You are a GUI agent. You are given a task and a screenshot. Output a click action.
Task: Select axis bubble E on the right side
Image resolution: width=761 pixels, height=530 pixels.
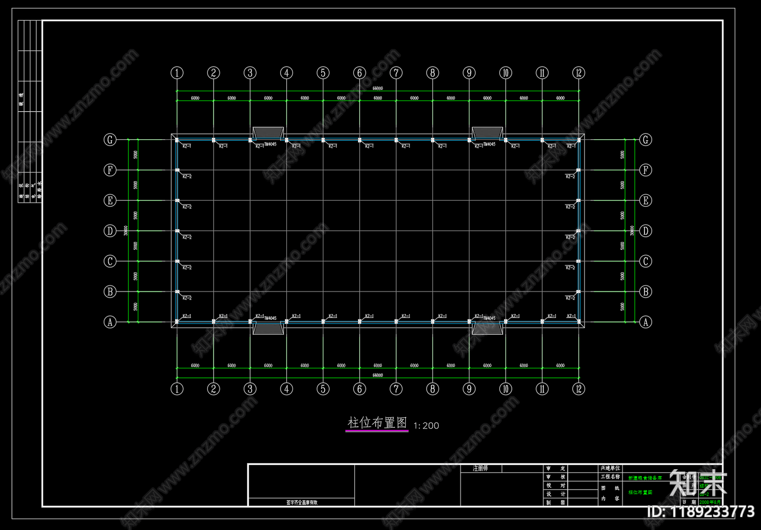[x=645, y=201]
